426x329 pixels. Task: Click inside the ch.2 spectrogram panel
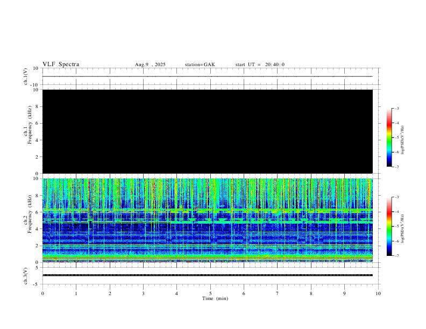(x=207, y=220)
